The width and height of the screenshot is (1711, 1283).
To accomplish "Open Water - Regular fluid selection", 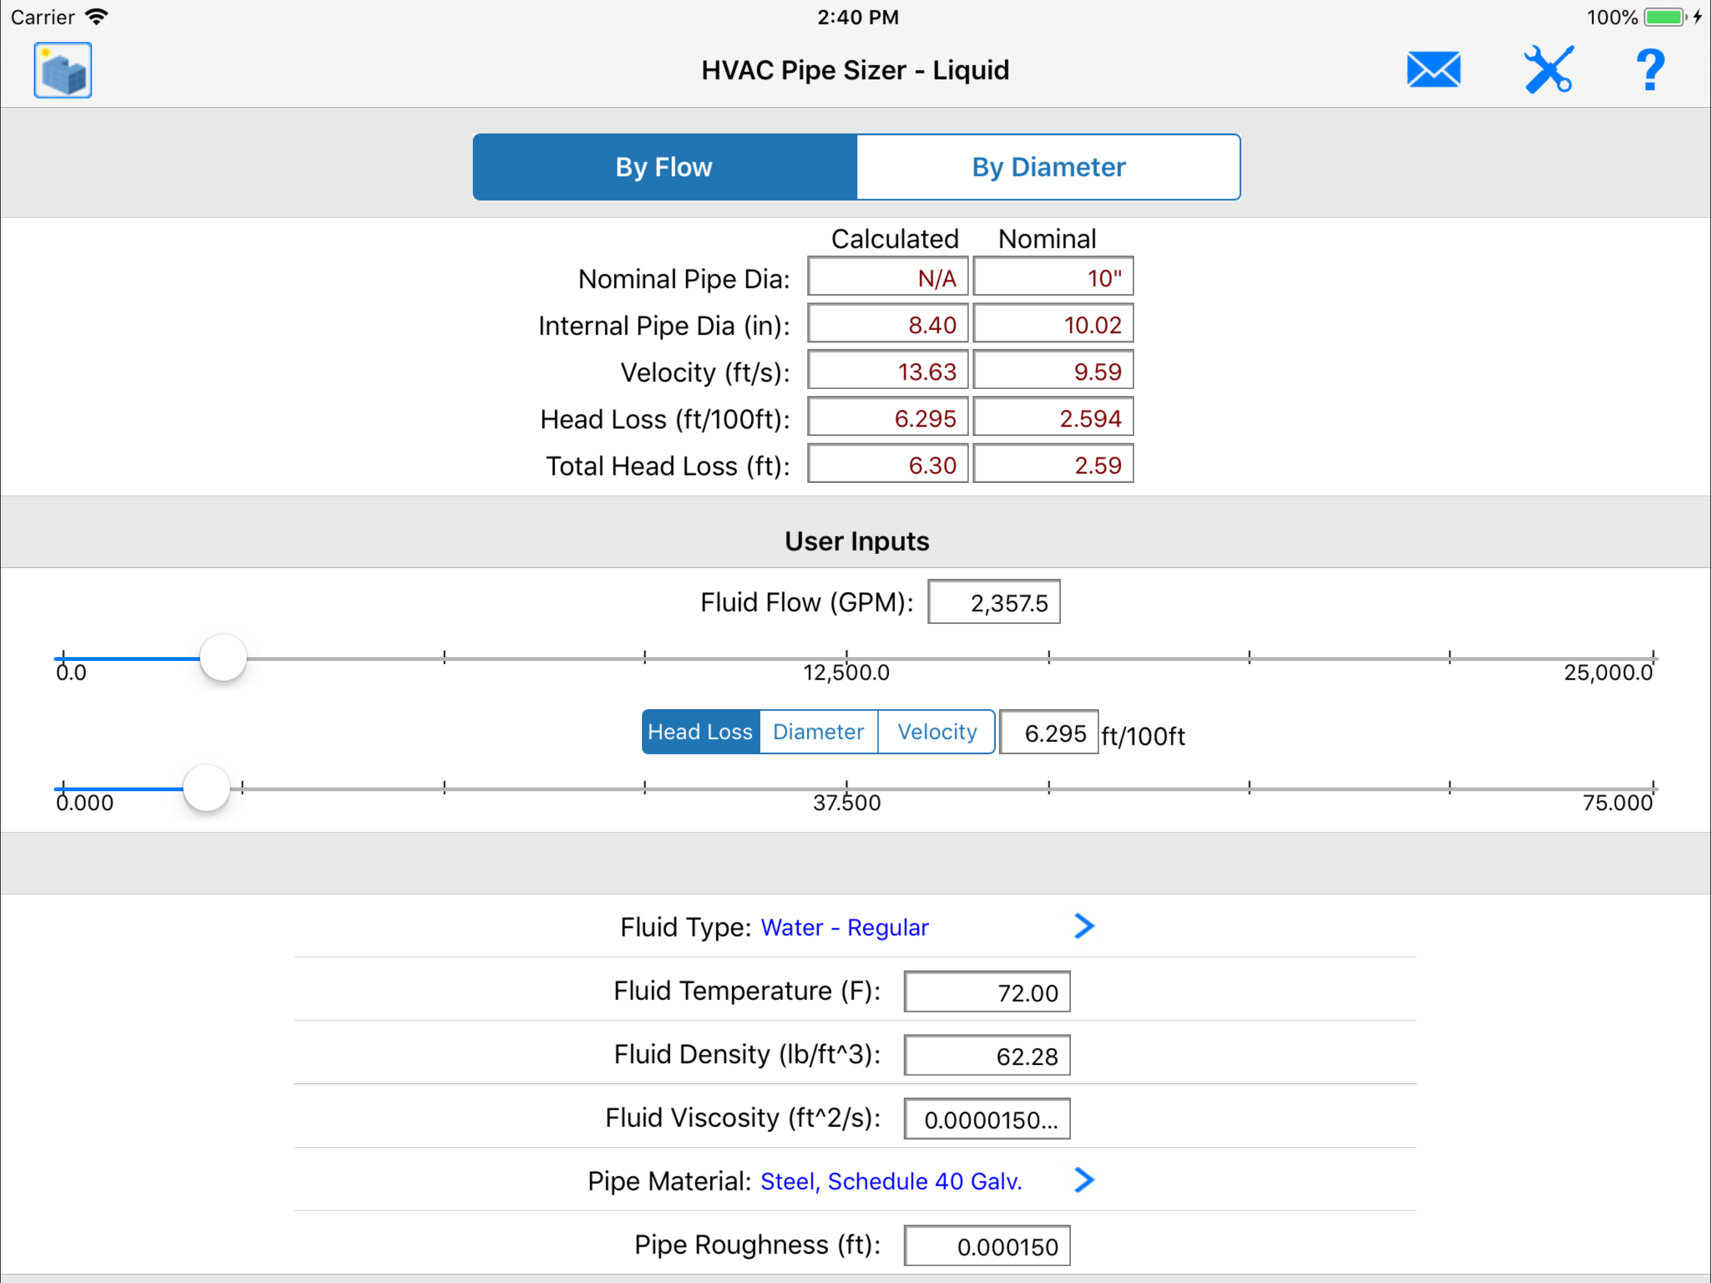I will pyautogui.click(x=844, y=927).
